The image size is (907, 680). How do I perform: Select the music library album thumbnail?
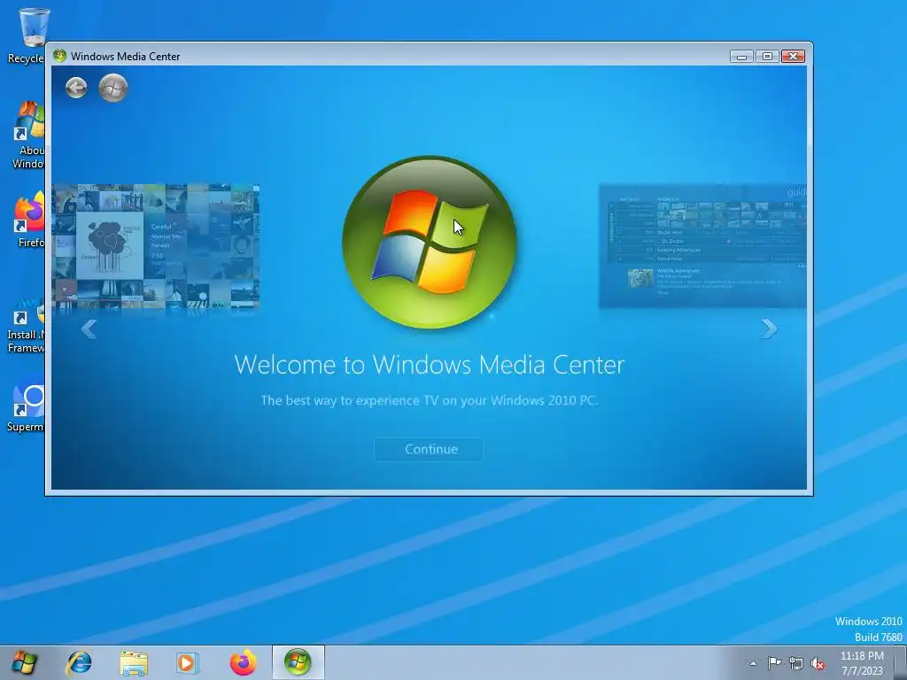pos(156,247)
